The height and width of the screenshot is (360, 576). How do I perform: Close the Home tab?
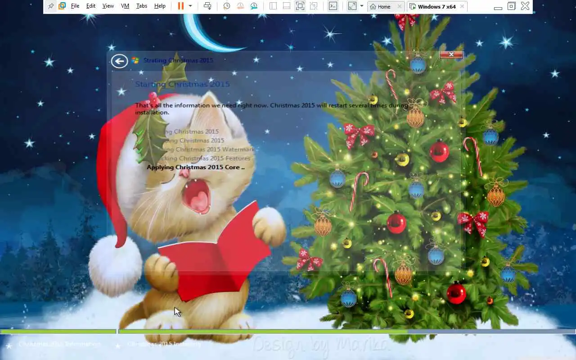click(399, 7)
